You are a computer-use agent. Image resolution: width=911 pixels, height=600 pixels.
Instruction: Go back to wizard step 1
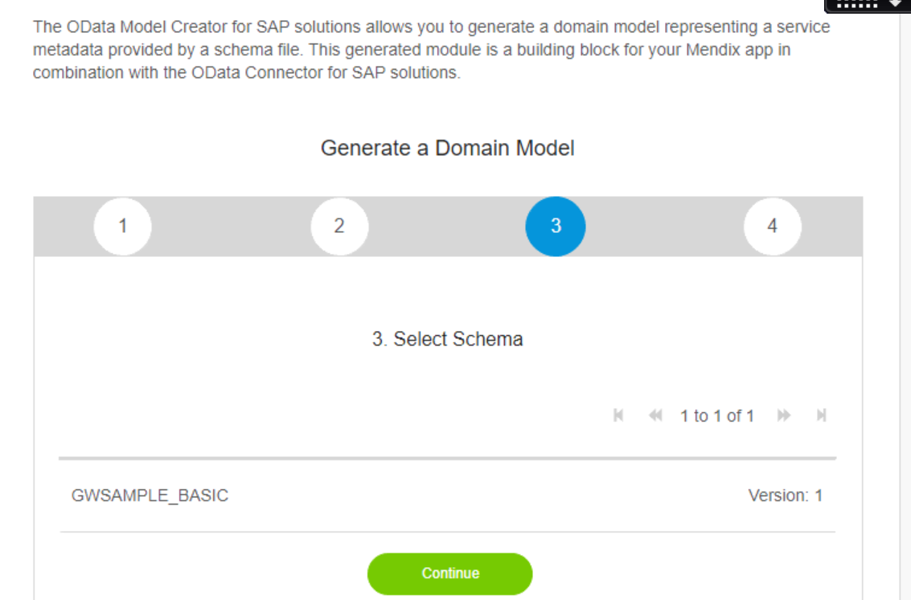point(123,227)
